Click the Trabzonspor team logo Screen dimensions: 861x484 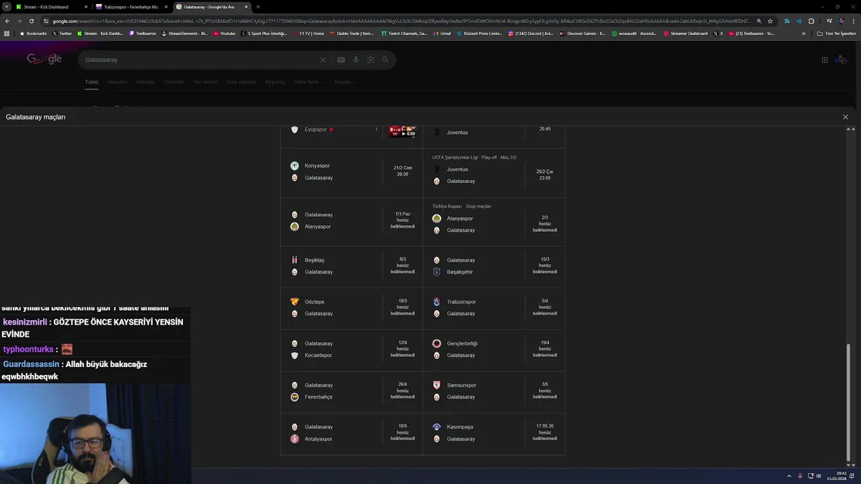click(x=437, y=302)
